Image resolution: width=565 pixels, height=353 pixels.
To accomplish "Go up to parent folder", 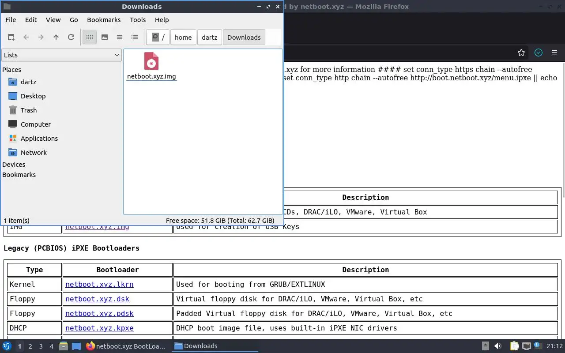I will click(x=56, y=38).
